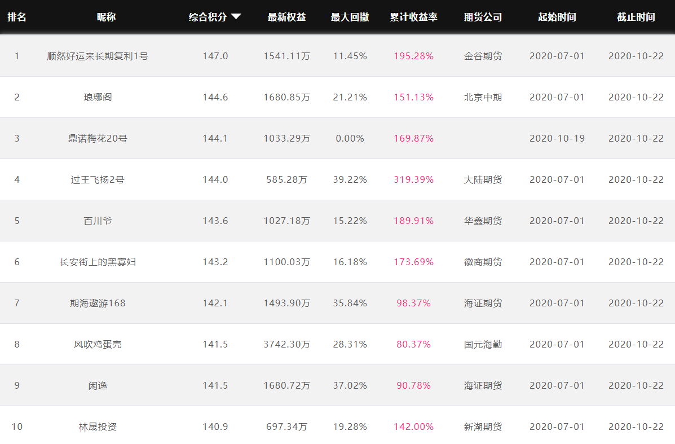Open nickname 风吹鸡蛋壳
The image size is (675, 444).
point(98,345)
